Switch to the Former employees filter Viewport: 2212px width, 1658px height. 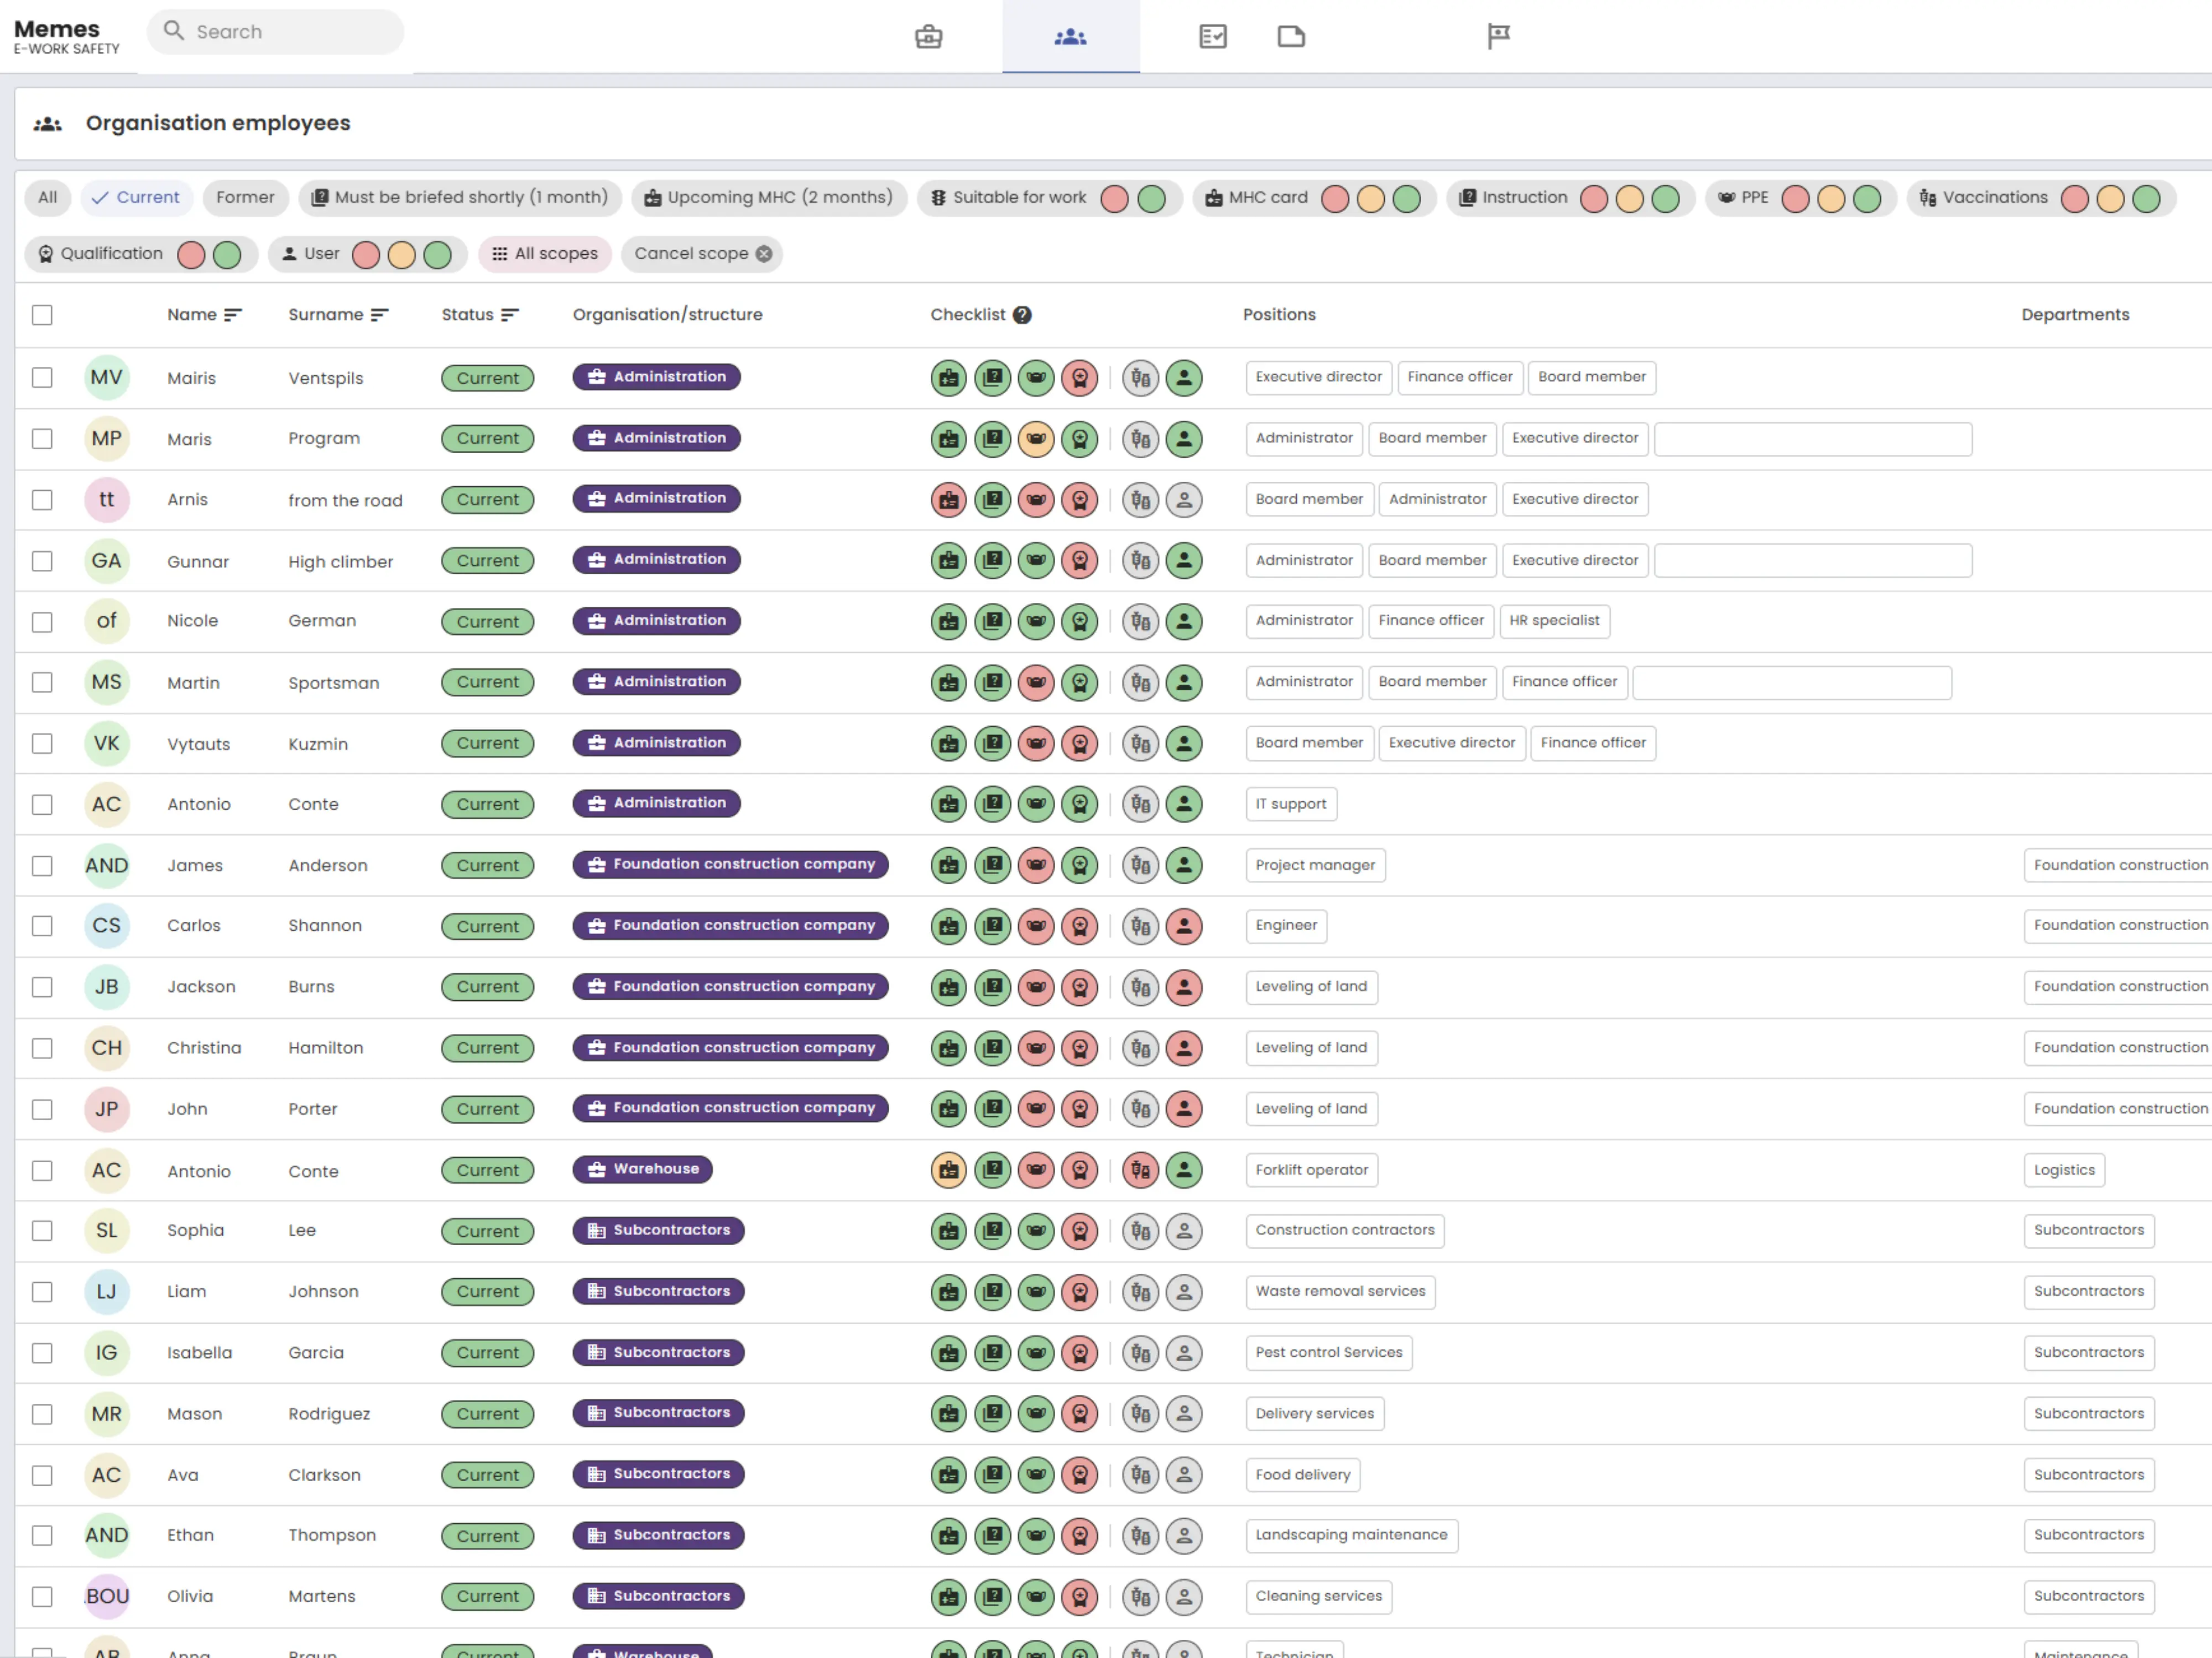click(x=245, y=198)
